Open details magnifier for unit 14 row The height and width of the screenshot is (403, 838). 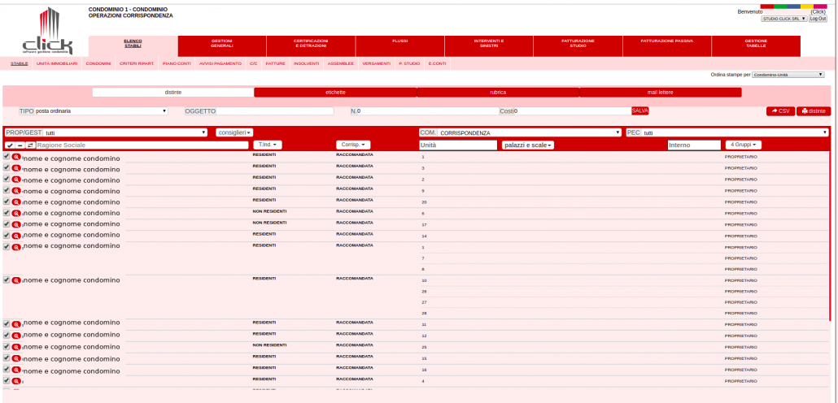(16, 236)
